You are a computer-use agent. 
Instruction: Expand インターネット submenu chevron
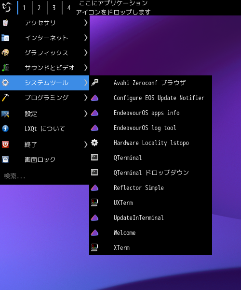pyautogui.click(x=86, y=38)
